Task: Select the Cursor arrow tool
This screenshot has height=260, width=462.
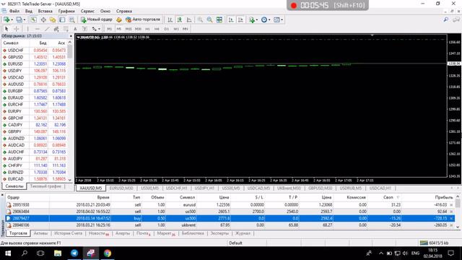Action: pos(6,29)
